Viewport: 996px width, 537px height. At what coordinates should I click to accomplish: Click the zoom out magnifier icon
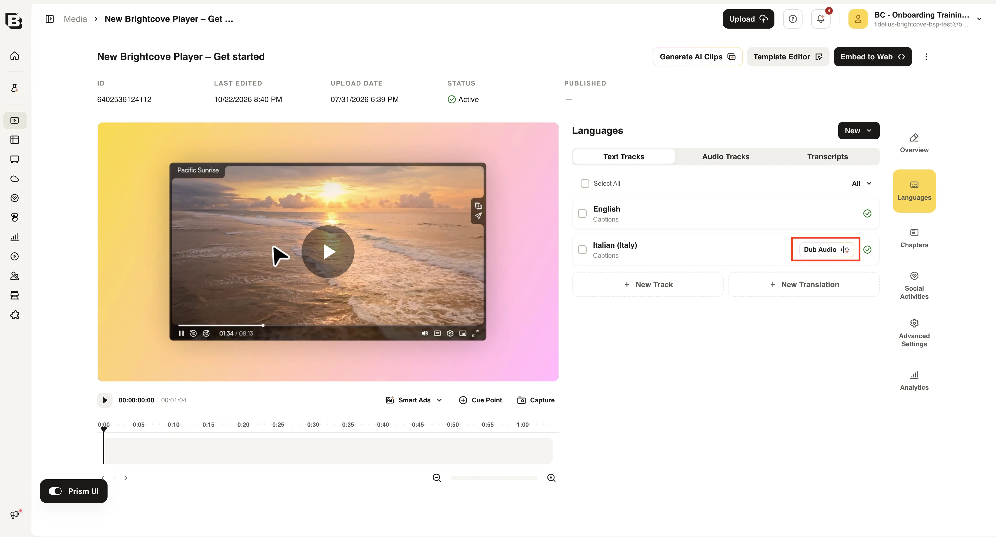[x=436, y=478]
